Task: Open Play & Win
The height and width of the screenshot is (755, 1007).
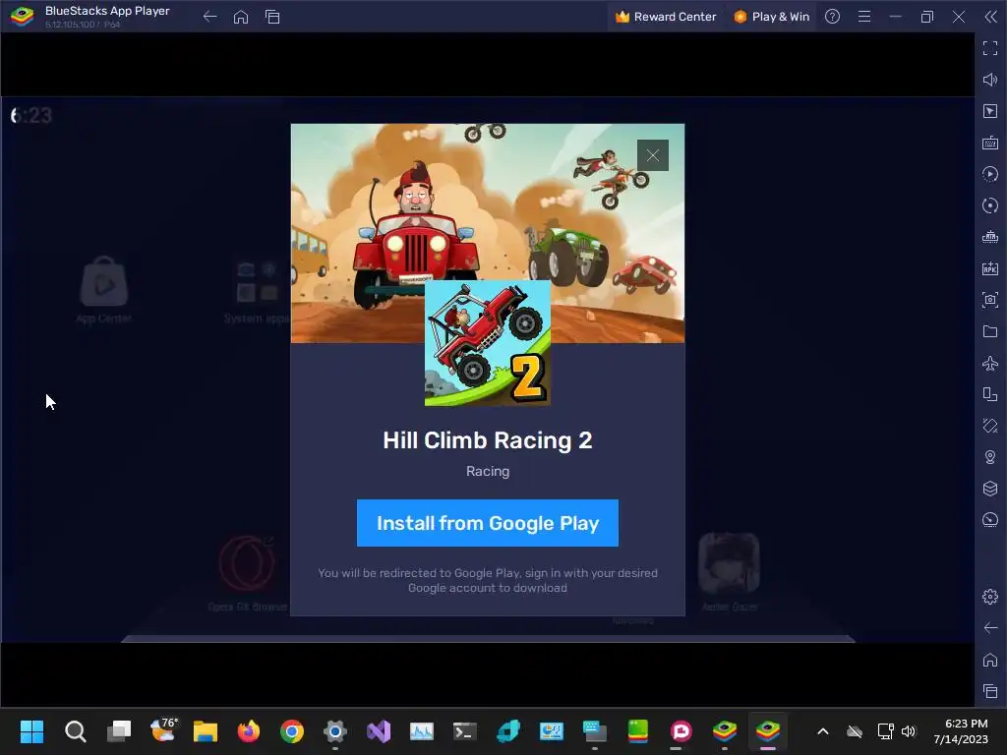Action: click(772, 17)
